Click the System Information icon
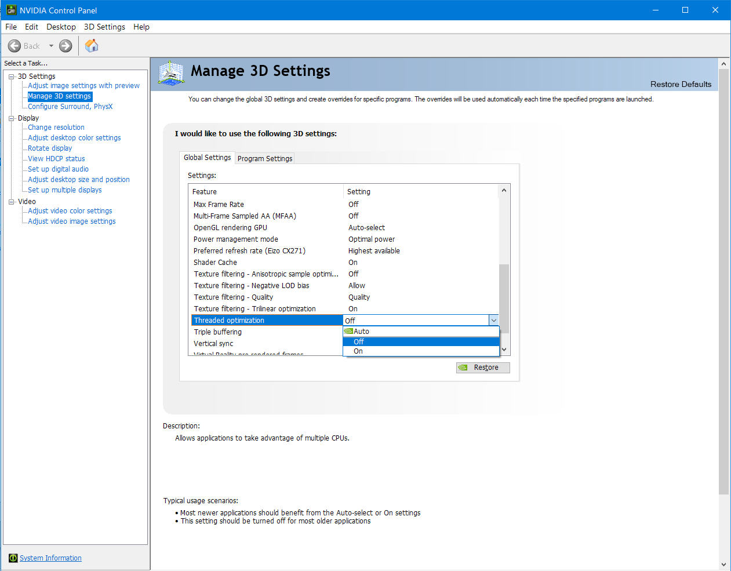The image size is (731, 571). 13,558
